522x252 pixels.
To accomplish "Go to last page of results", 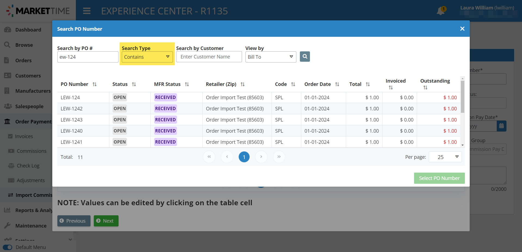I will [279, 157].
